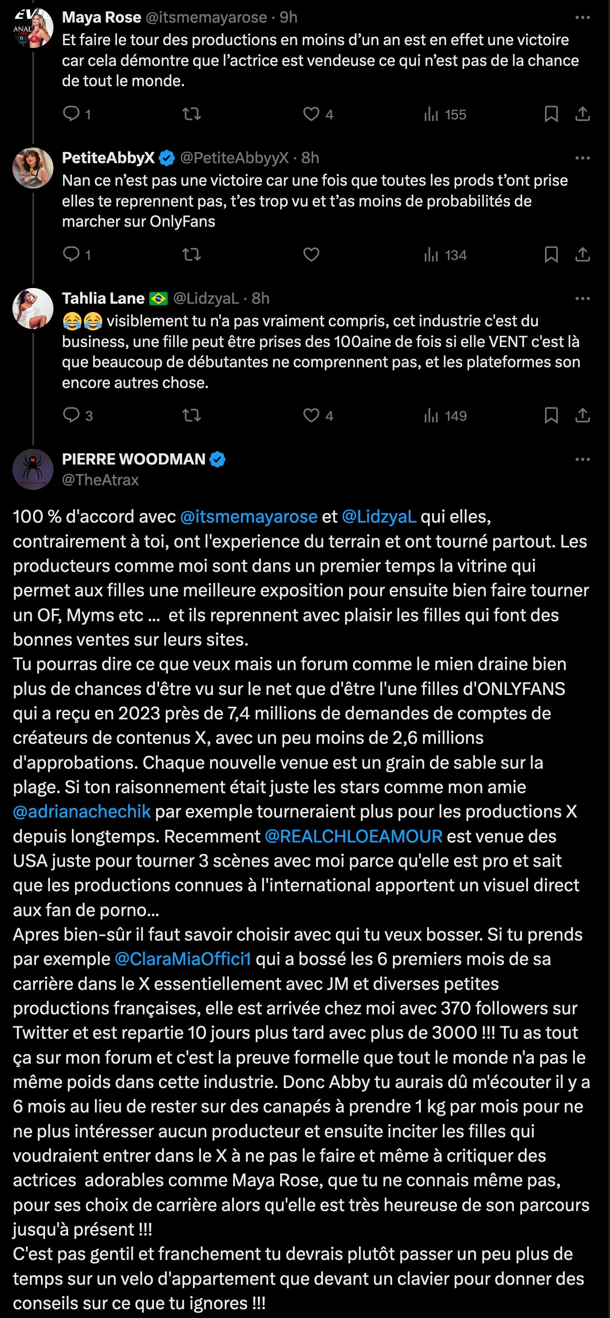Open more options on PetiteAbbyX's tweet
Image resolution: width=610 pixels, height=1318 pixels.
[582, 158]
